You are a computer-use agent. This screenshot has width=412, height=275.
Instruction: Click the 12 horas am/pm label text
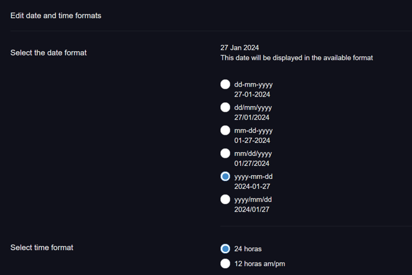[x=260, y=264]
